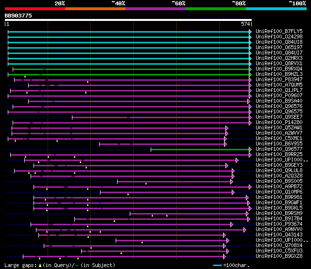Click the purple ~60% identity legend segment
The height and width of the screenshot is (269, 311).
point(155,9)
